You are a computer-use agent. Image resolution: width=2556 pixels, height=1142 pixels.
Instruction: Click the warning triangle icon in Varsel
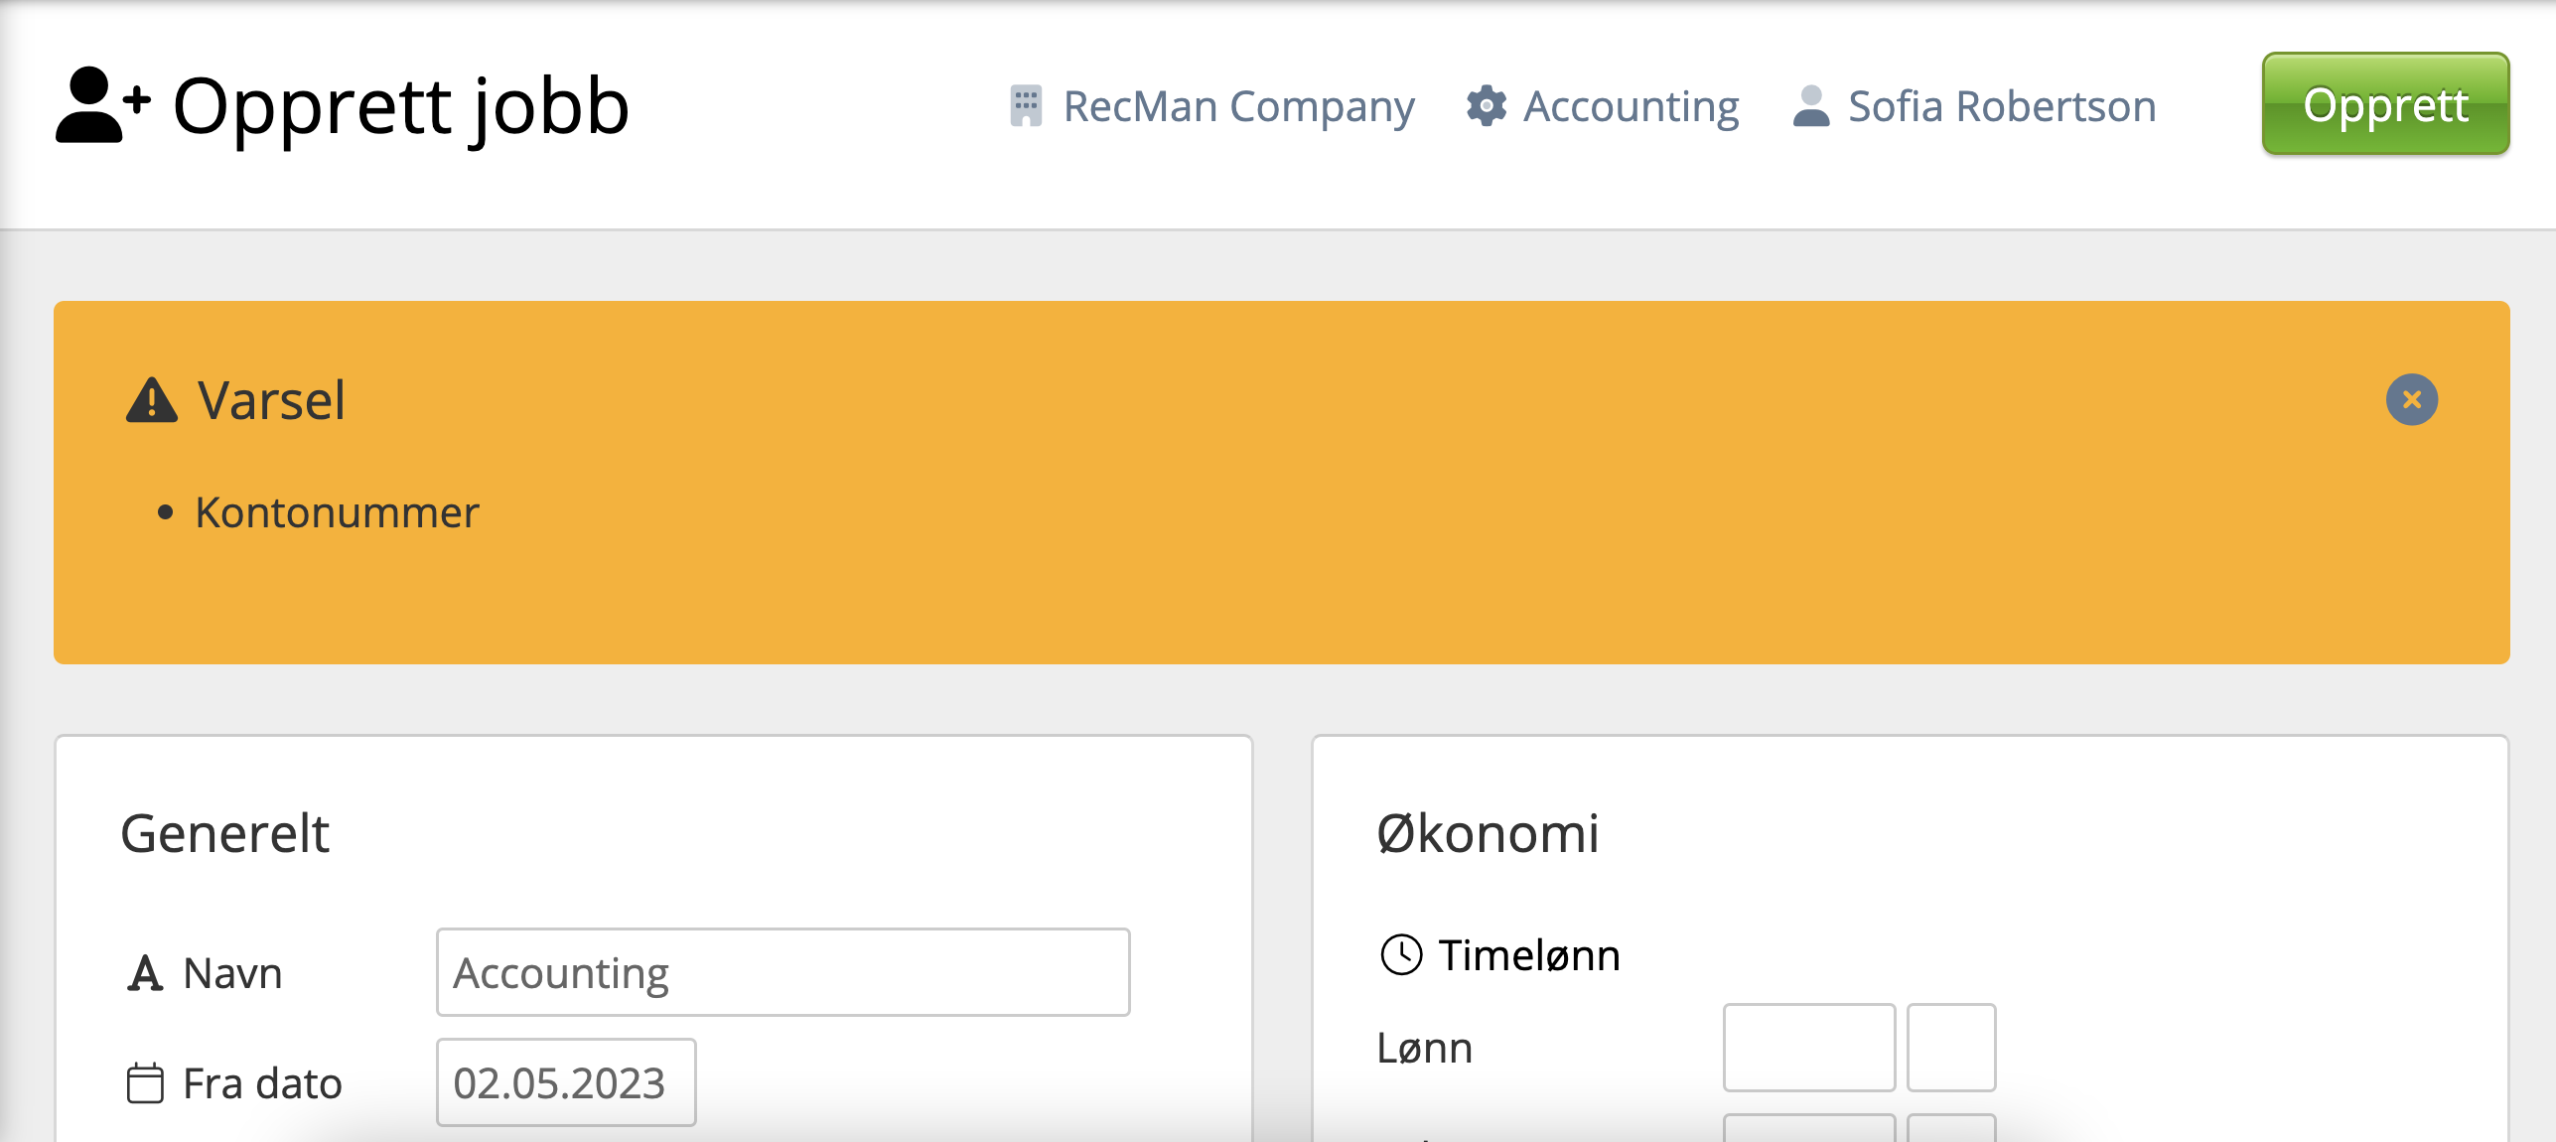[151, 400]
